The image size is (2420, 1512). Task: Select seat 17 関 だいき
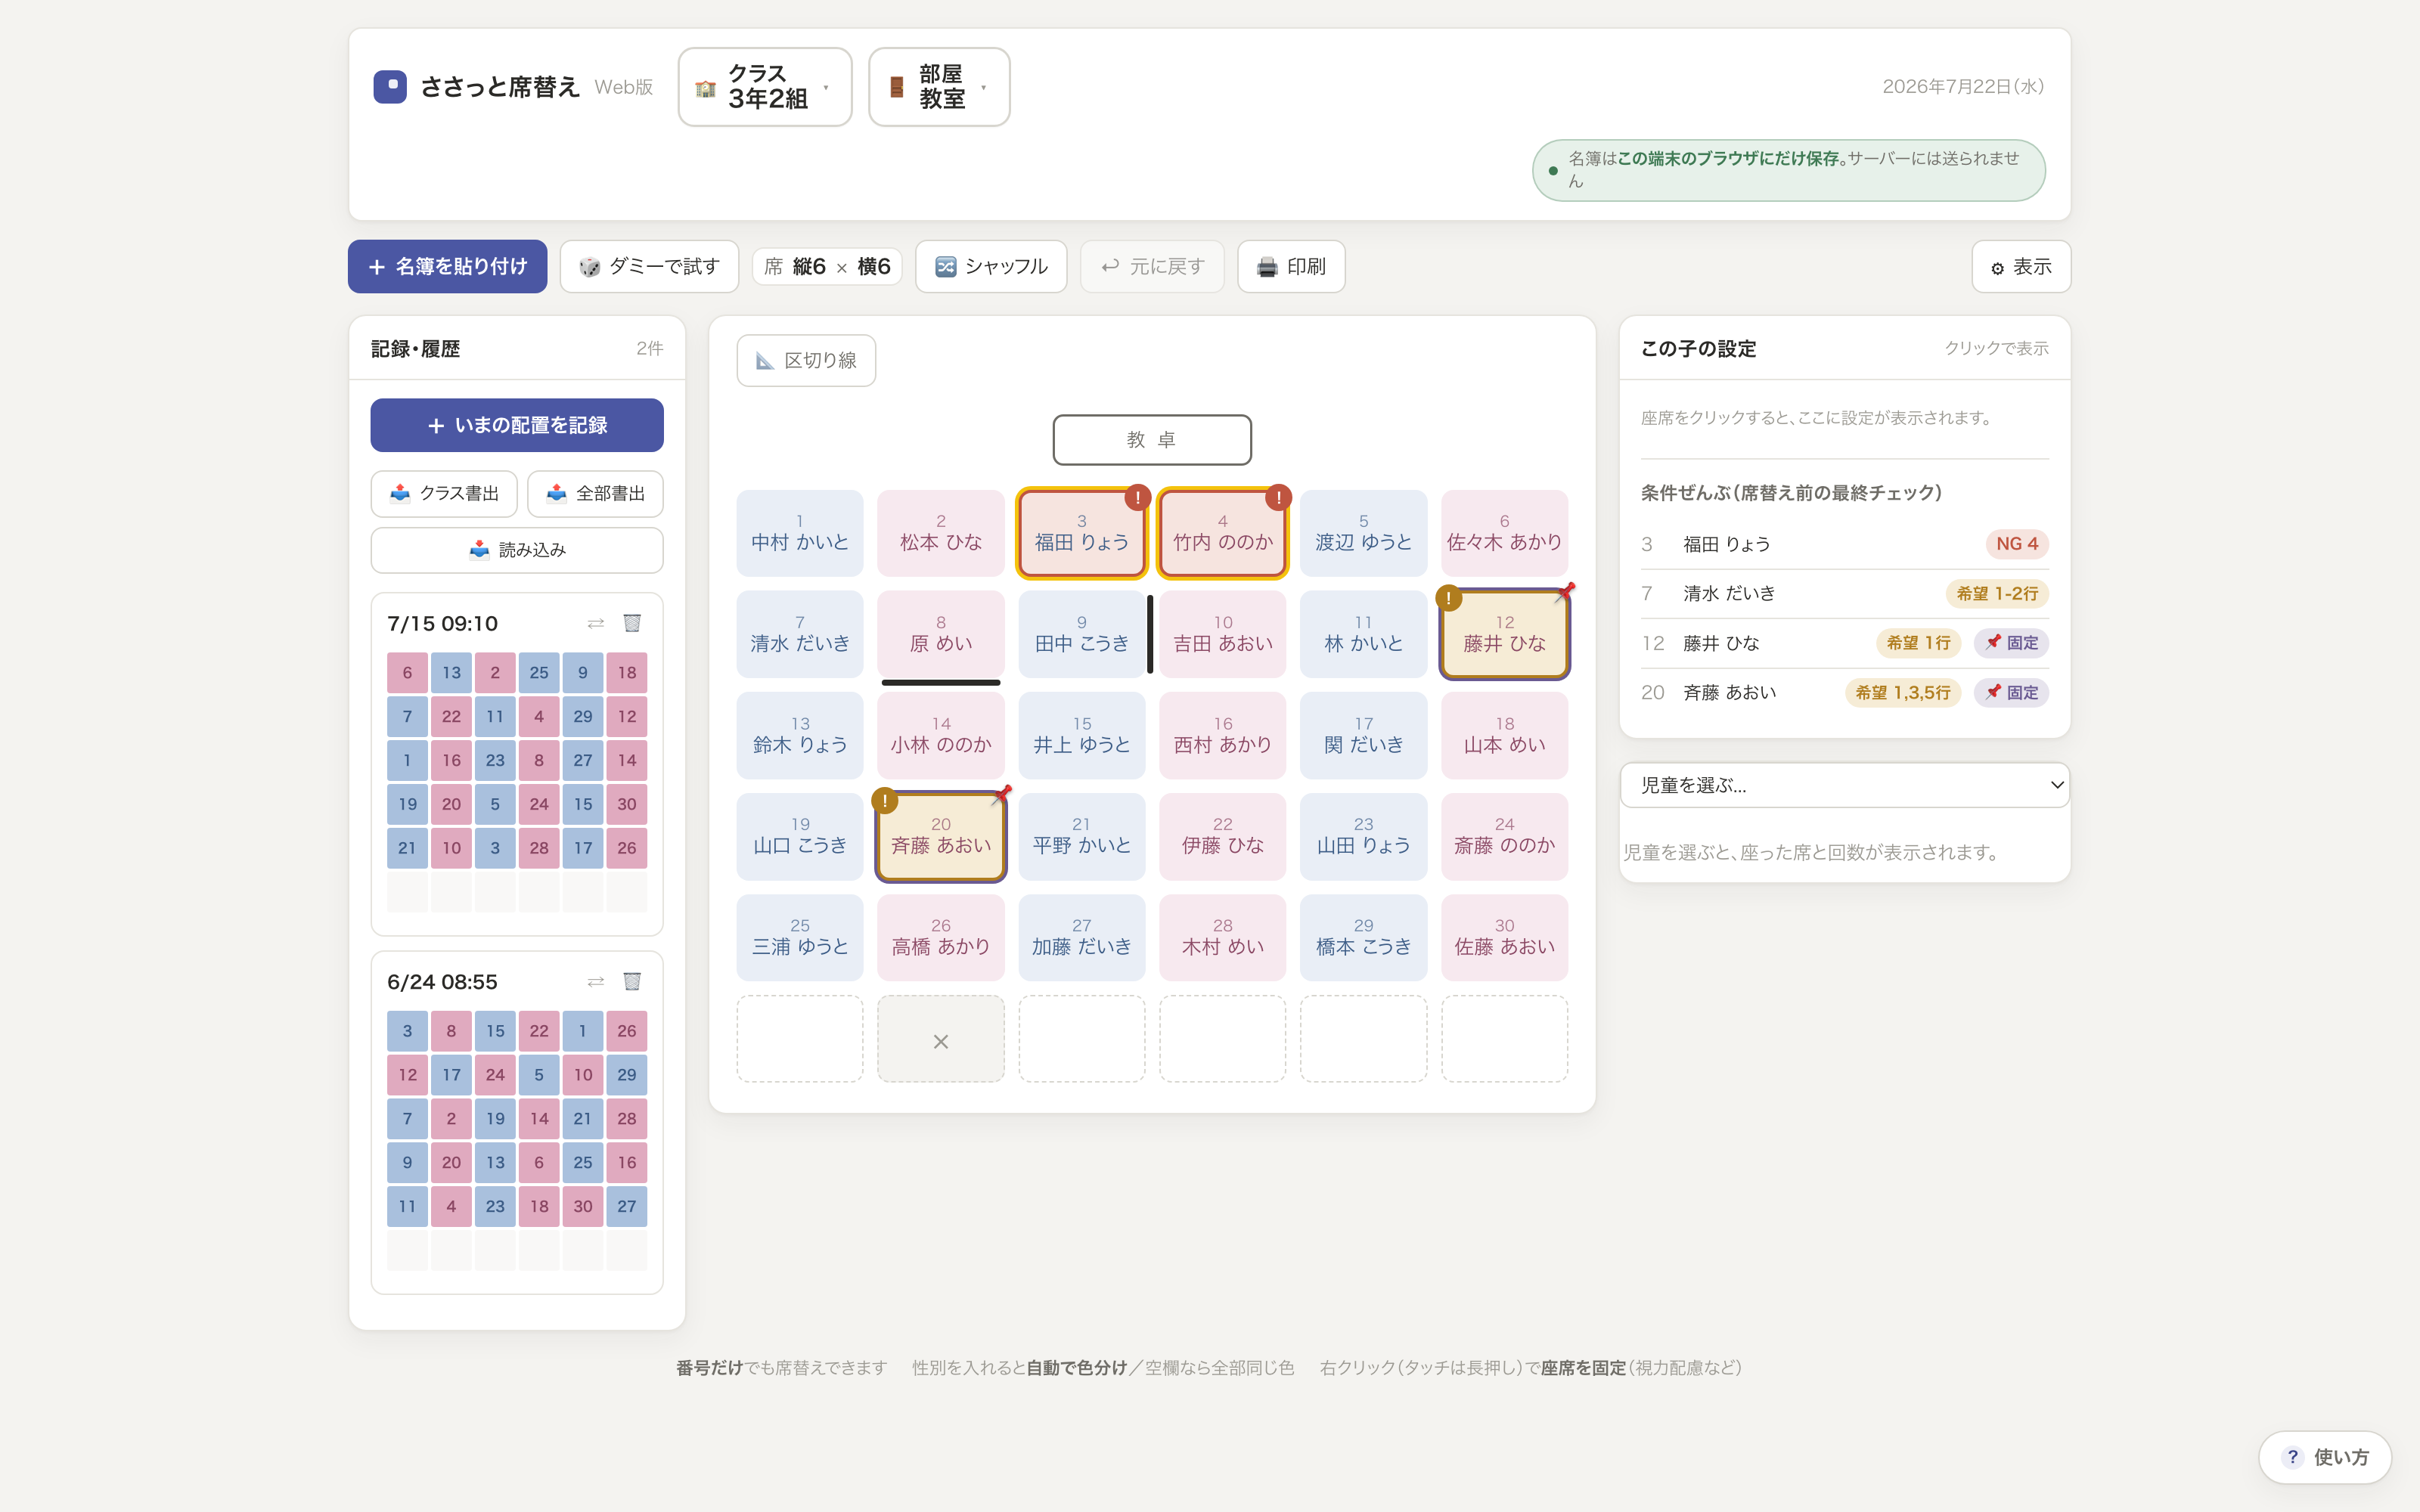click(1363, 735)
